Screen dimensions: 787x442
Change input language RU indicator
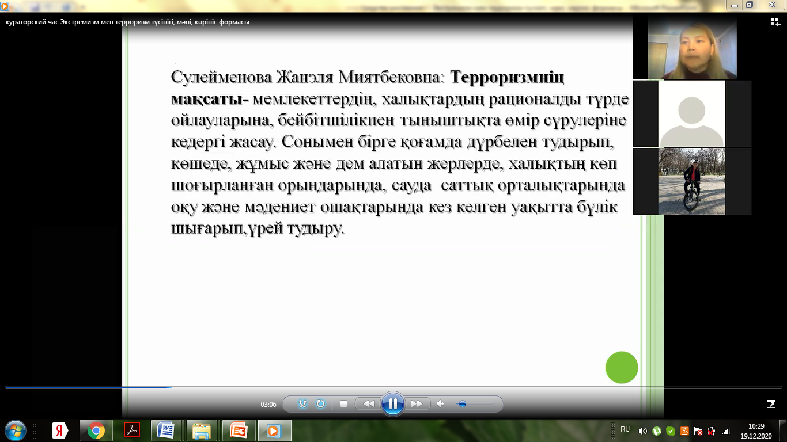(x=625, y=429)
